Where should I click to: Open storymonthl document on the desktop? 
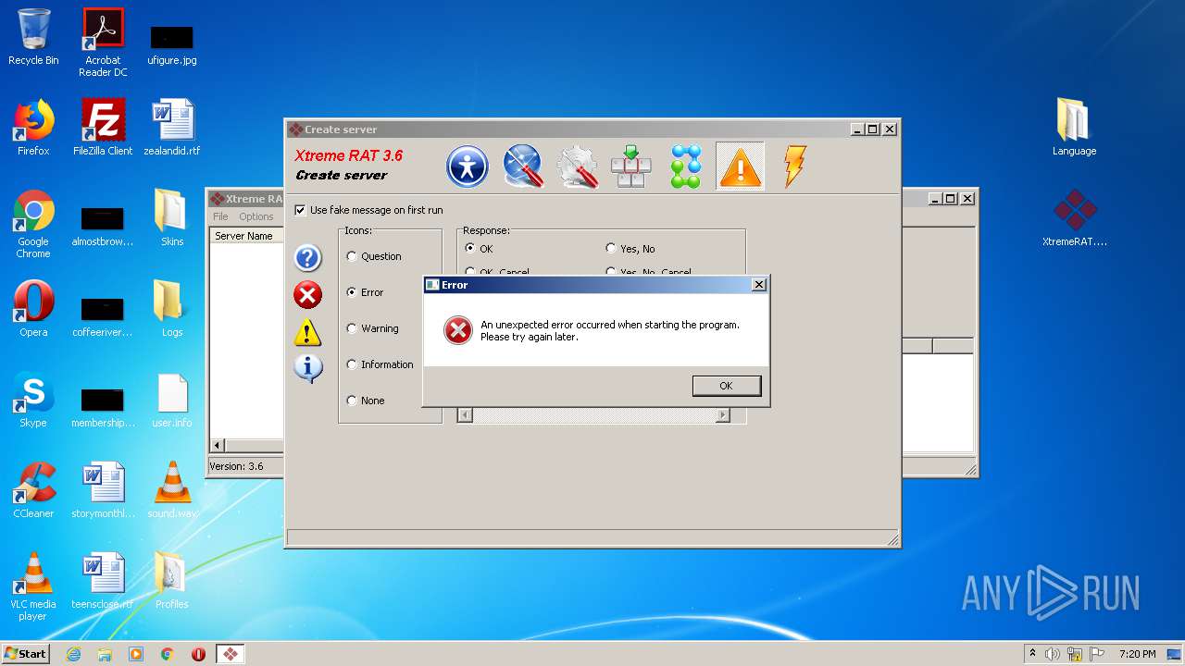(x=103, y=490)
